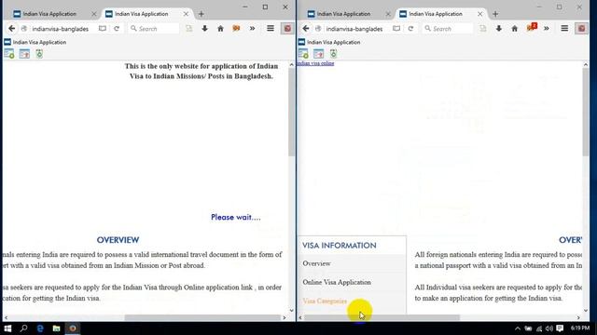Click the red extension button in right window
This screenshot has height=335, width=597.
click(x=581, y=29)
